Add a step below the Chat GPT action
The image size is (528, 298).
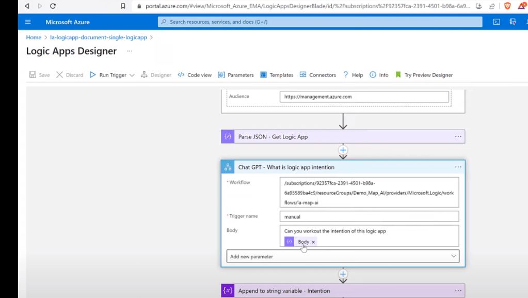tap(343, 274)
